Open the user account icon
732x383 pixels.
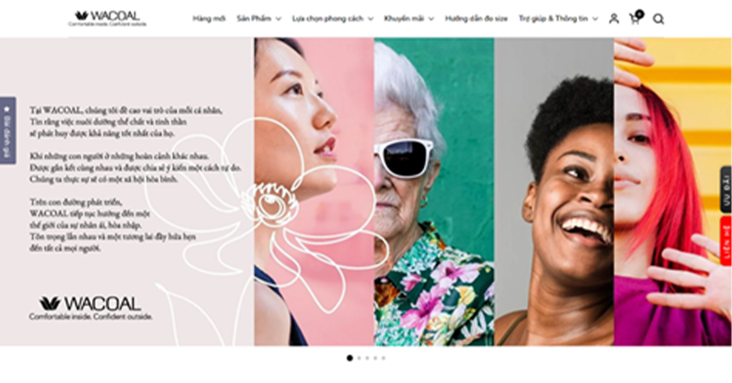pos(614,19)
